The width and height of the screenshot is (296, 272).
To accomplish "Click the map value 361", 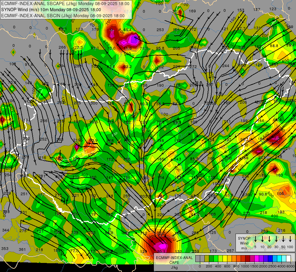I will (x=22, y=250).
